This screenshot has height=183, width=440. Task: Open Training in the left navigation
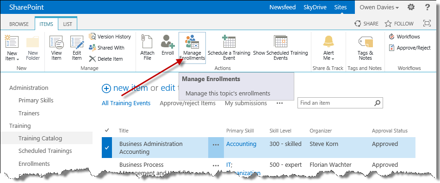[20, 126]
